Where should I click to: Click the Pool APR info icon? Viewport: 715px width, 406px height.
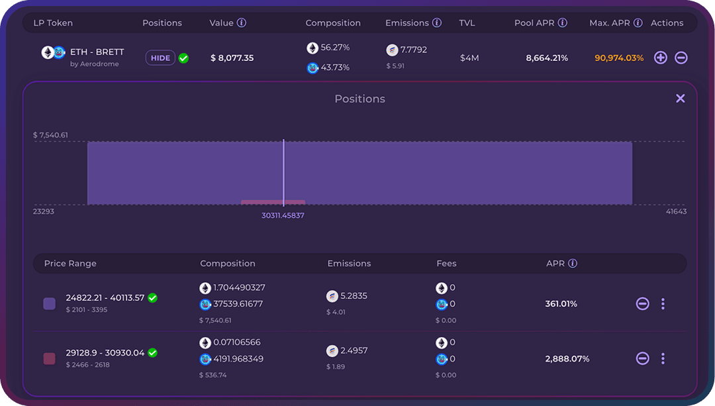562,23
